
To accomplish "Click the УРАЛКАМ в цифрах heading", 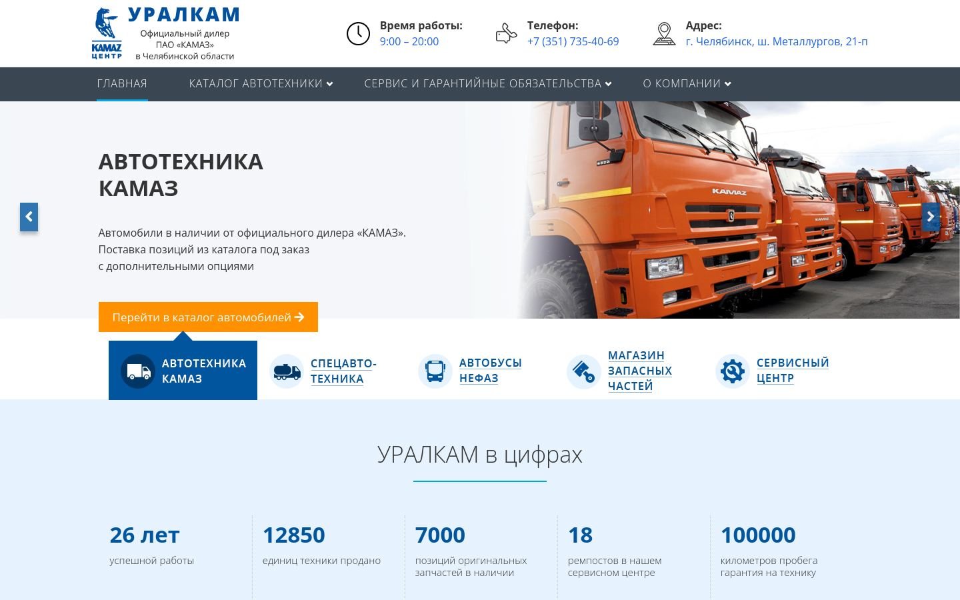I will coord(480,454).
